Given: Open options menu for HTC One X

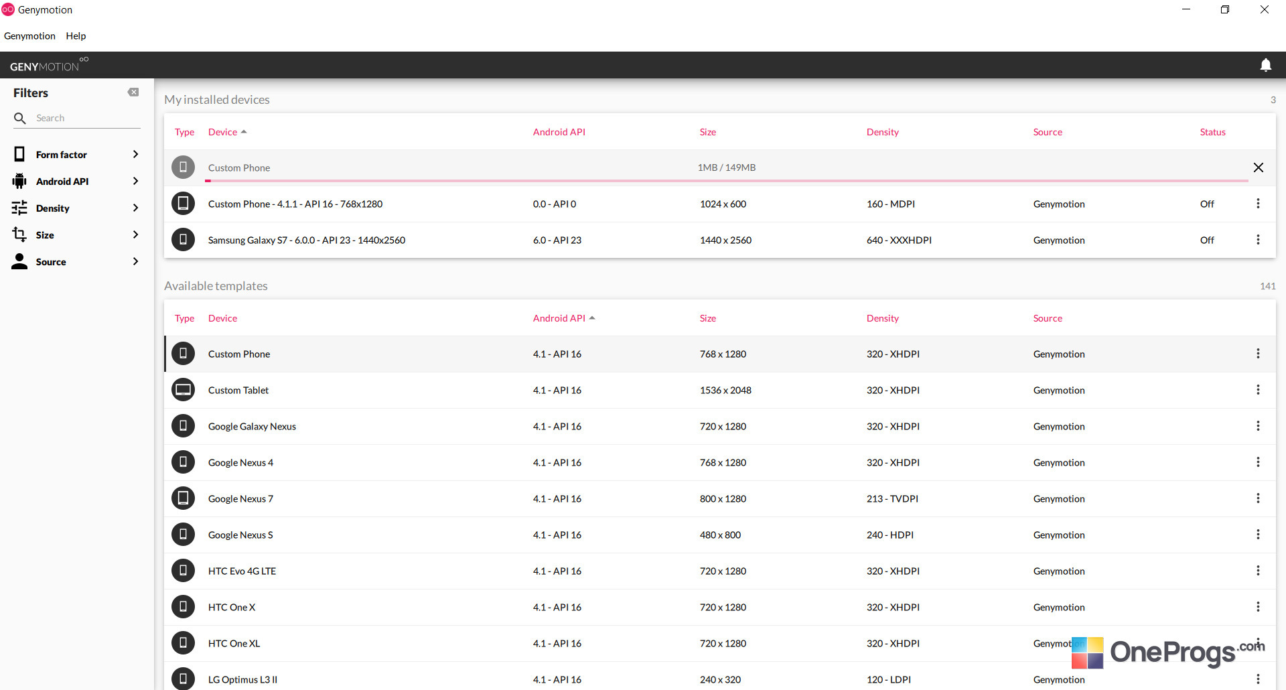Looking at the screenshot, I should tap(1258, 607).
